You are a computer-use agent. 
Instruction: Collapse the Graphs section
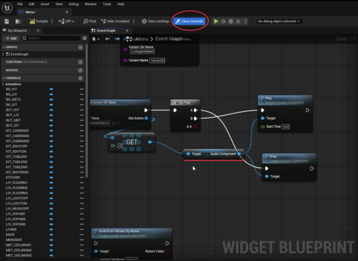click(4, 47)
